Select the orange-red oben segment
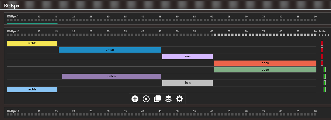This screenshot has width=331, height=120. [265, 63]
